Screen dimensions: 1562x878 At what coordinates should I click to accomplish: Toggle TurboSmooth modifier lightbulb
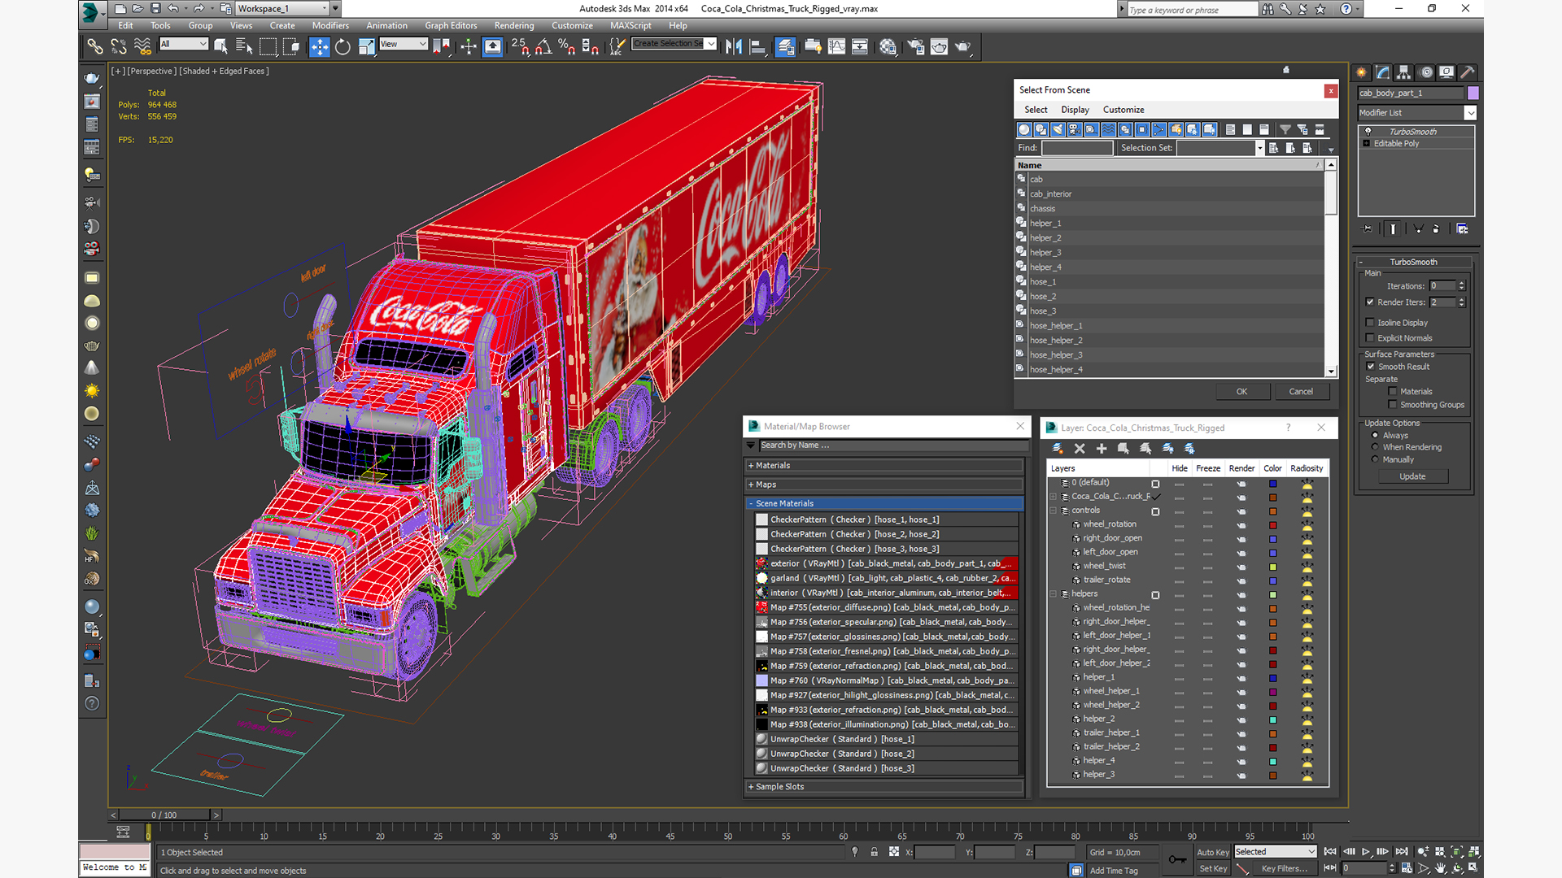[1368, 132]
